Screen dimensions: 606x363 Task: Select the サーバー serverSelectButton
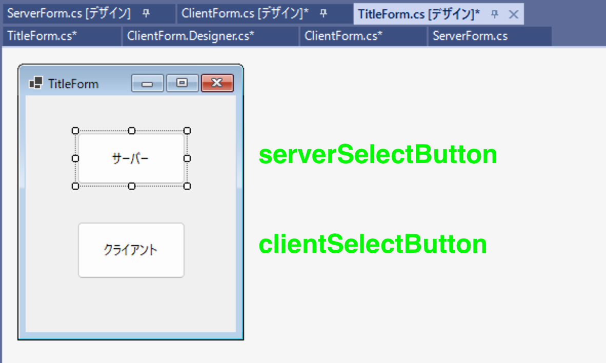click(x=131, y=158)
